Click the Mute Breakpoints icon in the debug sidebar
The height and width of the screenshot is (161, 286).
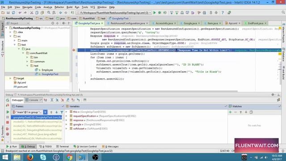[x=8, y=134]
